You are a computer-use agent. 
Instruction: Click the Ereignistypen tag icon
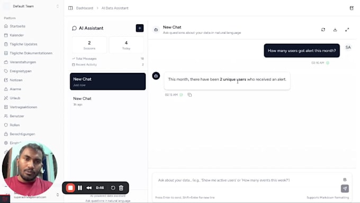[x=6, y=71]
